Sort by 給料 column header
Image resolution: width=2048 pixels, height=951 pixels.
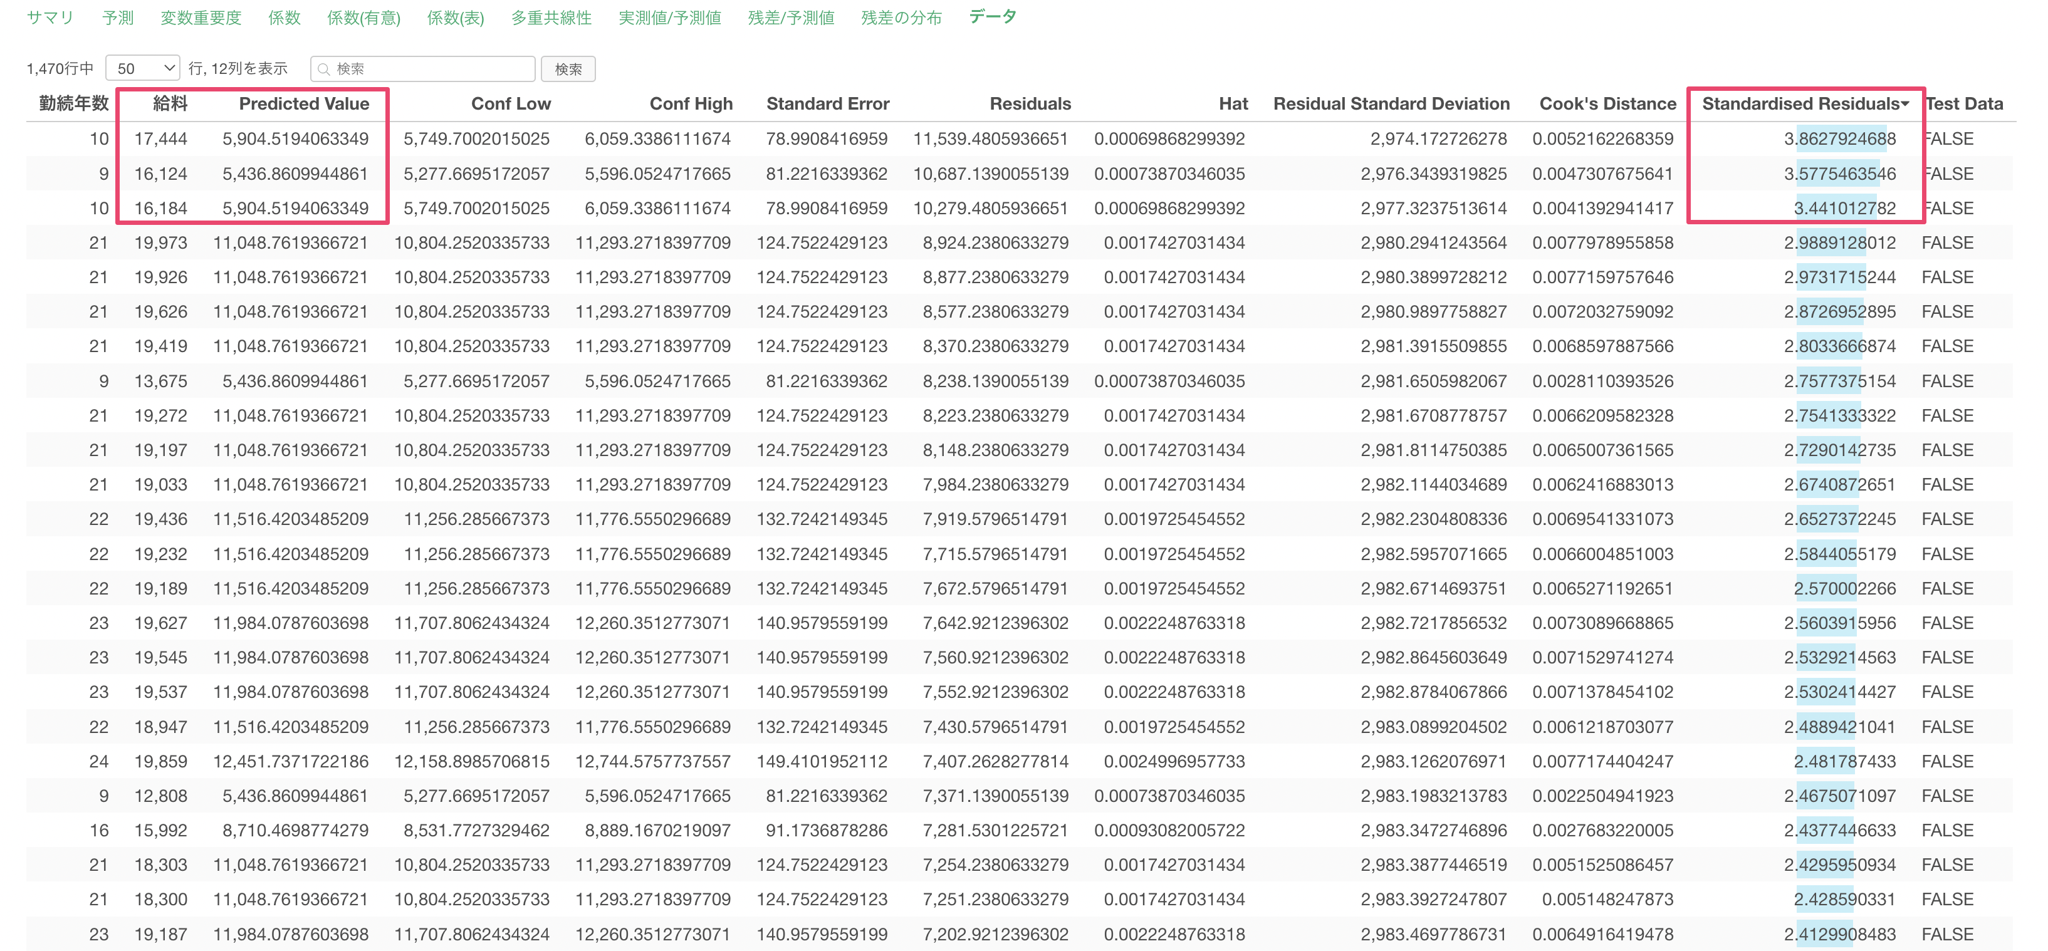pyautogui.click(x=170, y=103)
